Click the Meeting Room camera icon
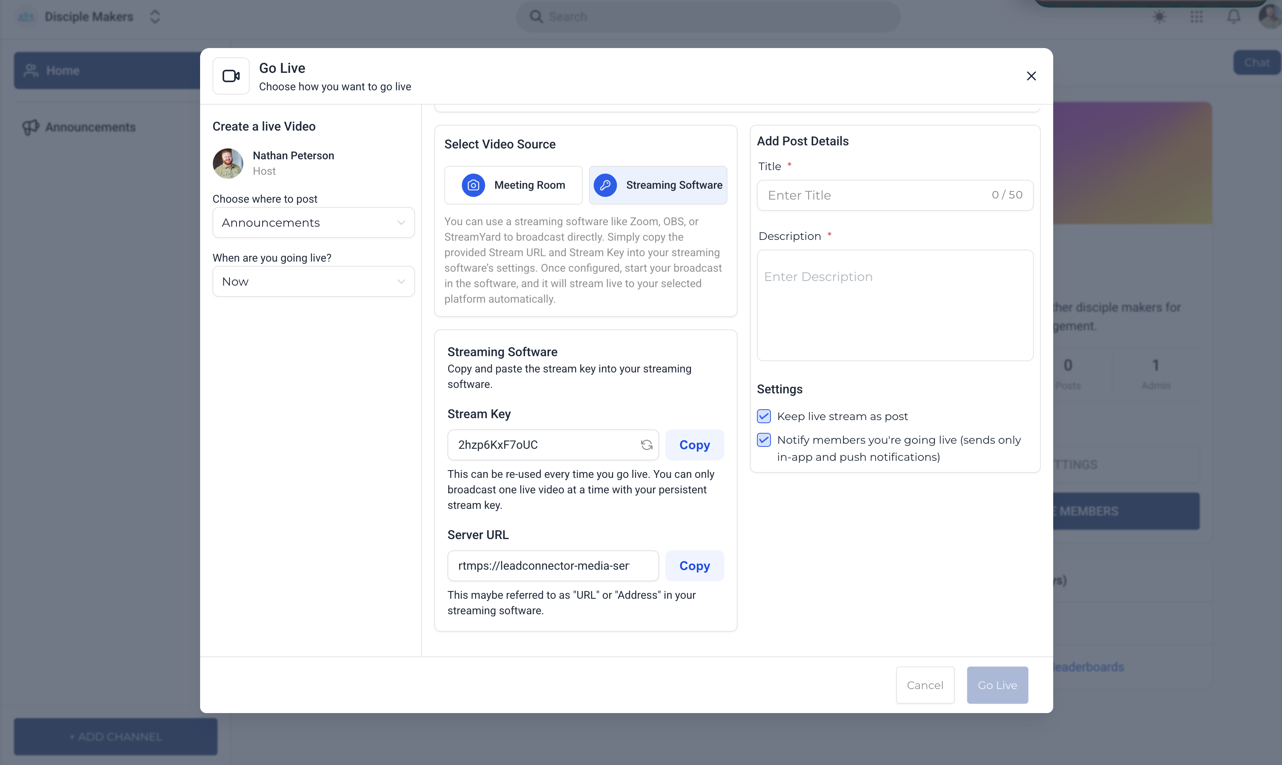Screen dimensions: 1282x765 473,185
